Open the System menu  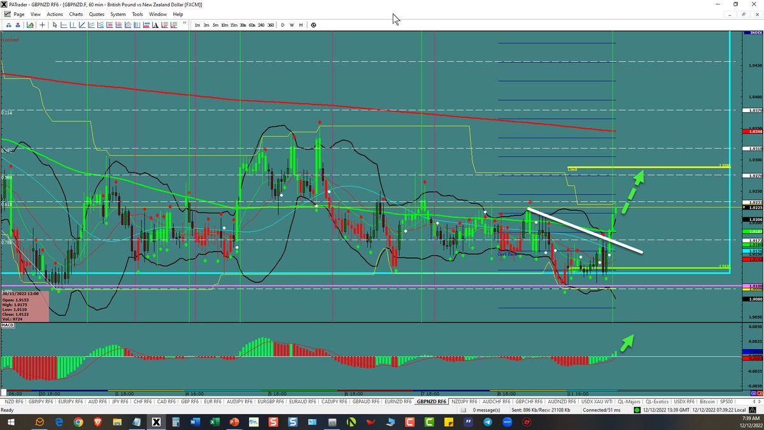[118, 14]
